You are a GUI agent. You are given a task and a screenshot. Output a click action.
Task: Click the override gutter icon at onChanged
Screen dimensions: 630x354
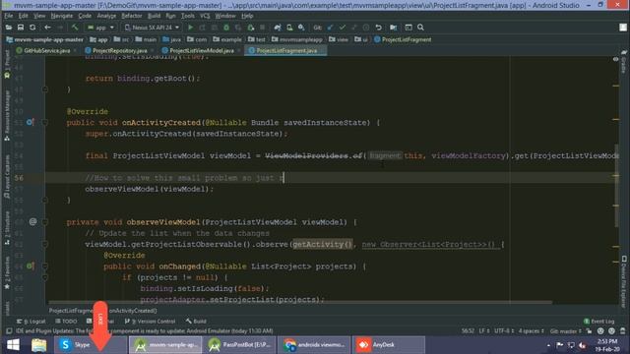tap(31, 265)
